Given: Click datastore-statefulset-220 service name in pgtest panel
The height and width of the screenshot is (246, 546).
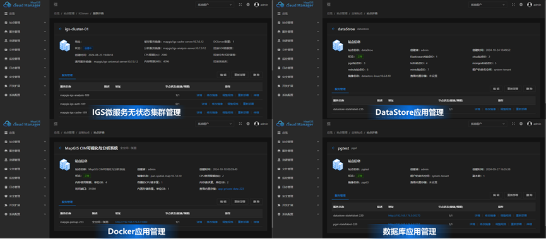Looking at the screenshot, I should tap(348, 216).
